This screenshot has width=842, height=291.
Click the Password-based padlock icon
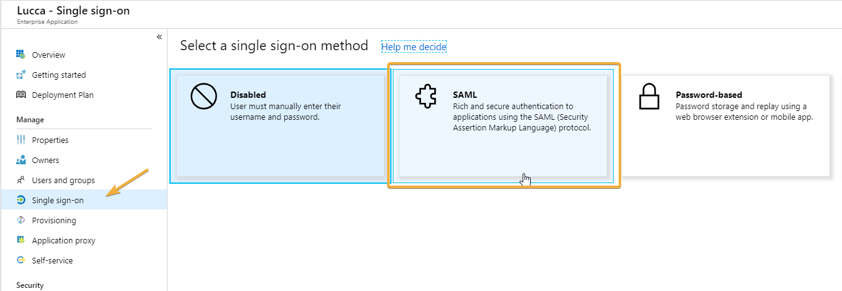coord(649,97)
